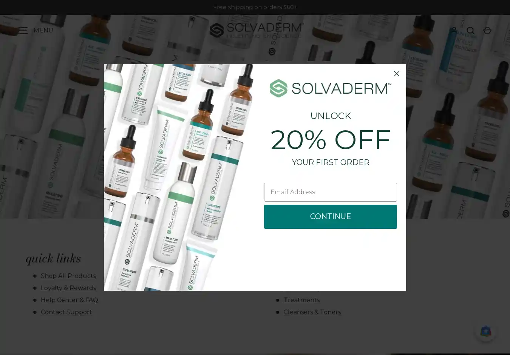Viewport: 510px width, 355px height.
Task: Open the account profile icon
Action: coord(454,30)
